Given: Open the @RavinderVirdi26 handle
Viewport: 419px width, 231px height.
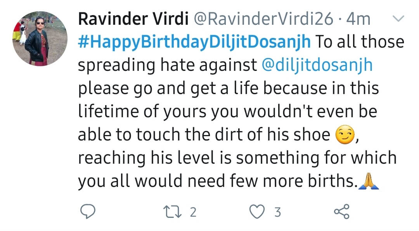Looking at the screenshot, I should click(263, 19).
